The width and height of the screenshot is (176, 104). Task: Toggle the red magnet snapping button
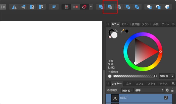(84, 7)
